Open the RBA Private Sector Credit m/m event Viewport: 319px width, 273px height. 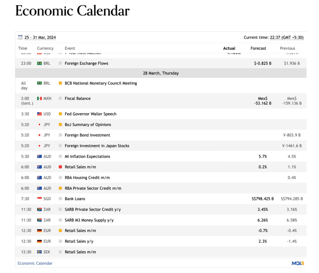pos(93,188)
